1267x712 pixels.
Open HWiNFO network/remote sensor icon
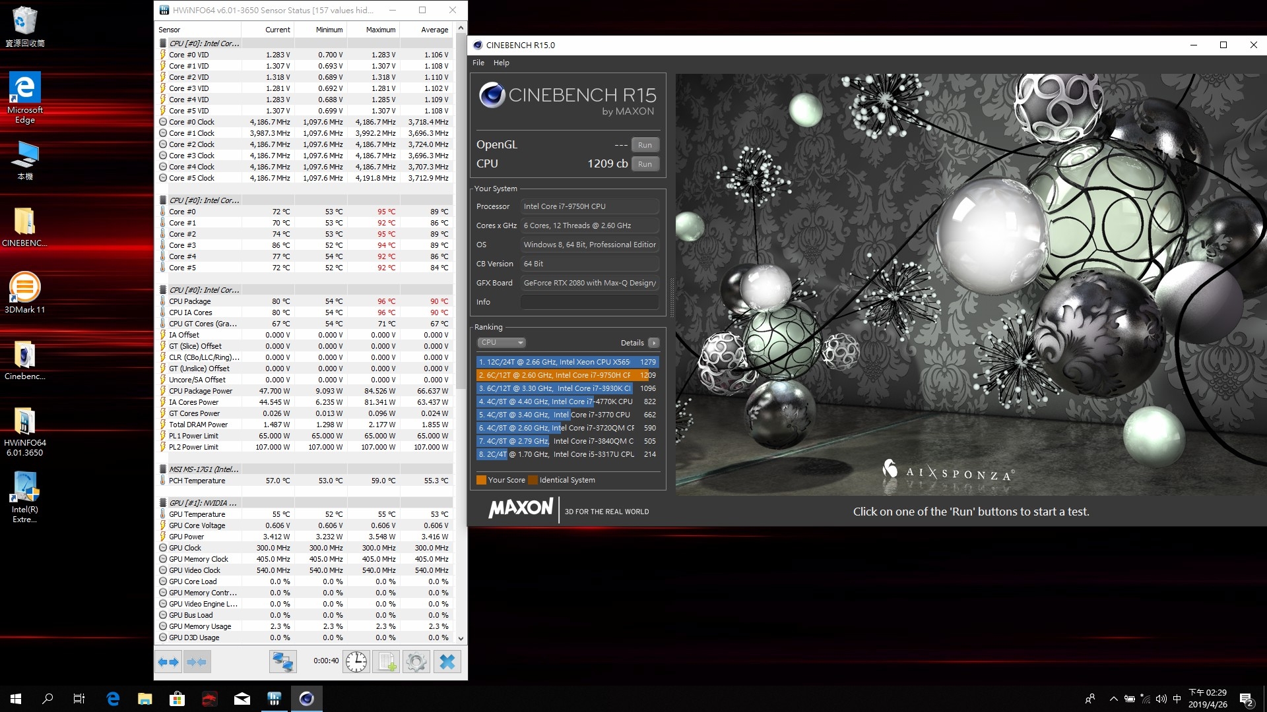[283, 661]
